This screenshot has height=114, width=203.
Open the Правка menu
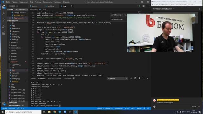[x=15, y=2]
